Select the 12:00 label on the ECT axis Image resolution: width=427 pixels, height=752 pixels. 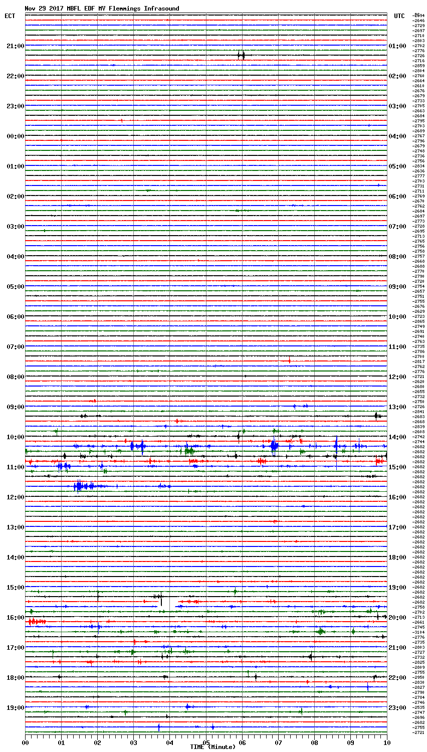click(x=15, y=497)
